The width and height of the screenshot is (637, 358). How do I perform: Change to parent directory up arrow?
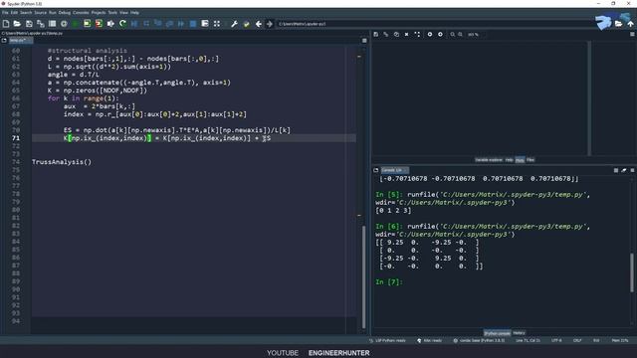click(x=630, y=24)
